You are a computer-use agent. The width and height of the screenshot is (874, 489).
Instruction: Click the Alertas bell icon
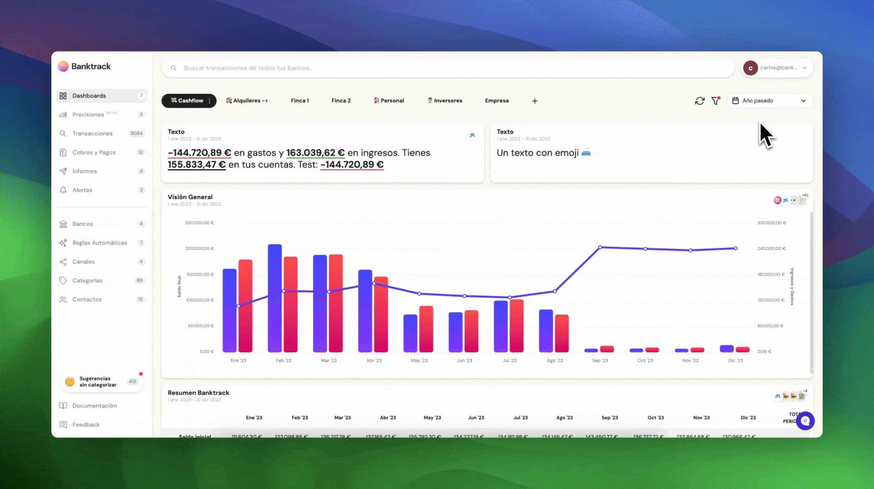[63, 190]
